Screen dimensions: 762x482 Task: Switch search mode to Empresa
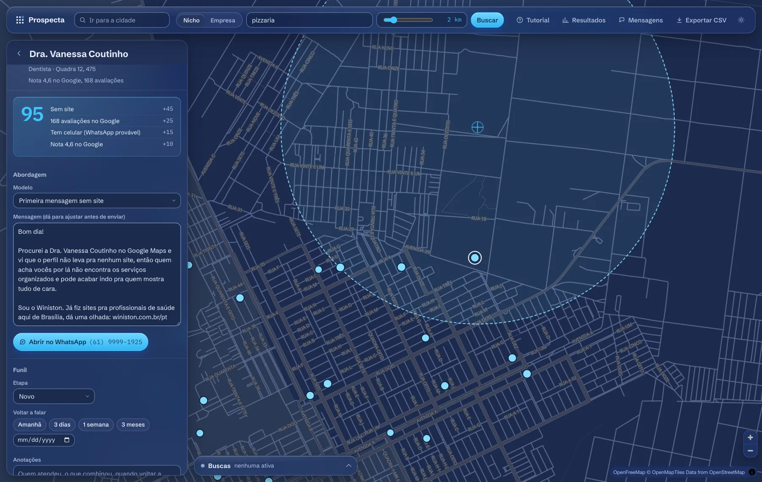pos(223,20)
